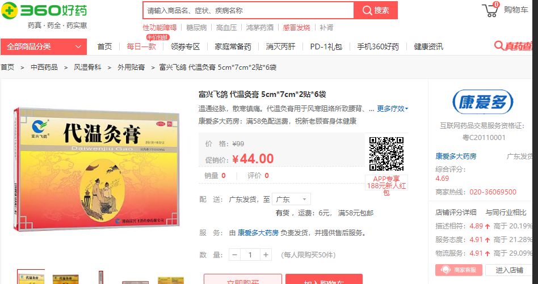Select the first product thumbnail image
This screenshot has width=538, height=284.
[x=31, y=277]
